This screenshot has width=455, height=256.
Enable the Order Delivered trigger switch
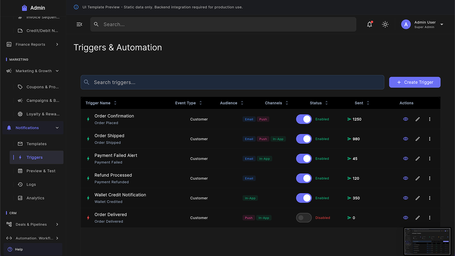(x=304, y=218)
